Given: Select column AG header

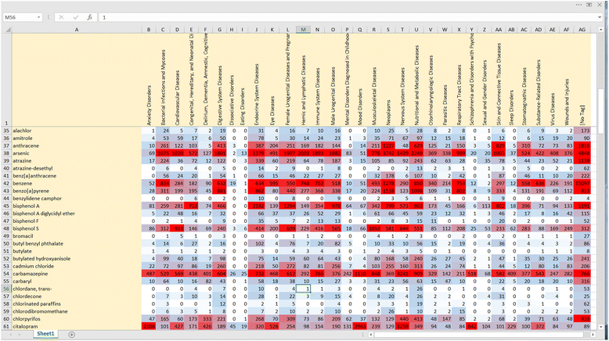Looking at the screenshot, I should pos(581,30).
